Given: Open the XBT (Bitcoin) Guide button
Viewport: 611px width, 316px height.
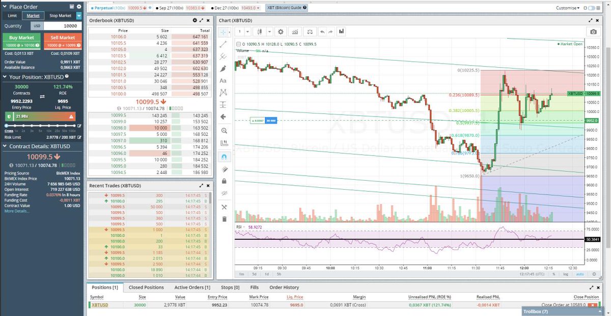Looking at the screenshot, I should (x=286, y=8).
